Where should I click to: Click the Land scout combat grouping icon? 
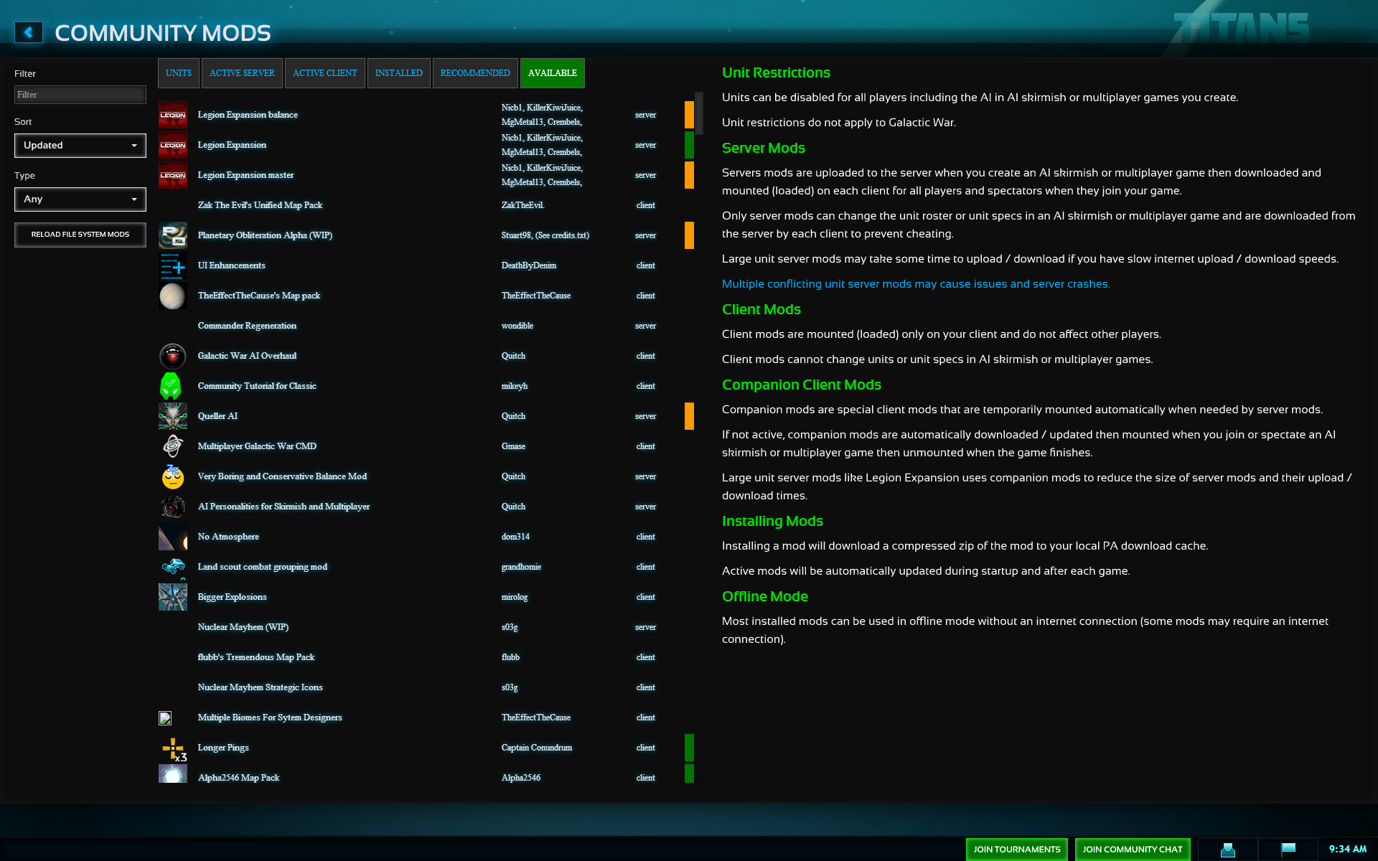172,567
